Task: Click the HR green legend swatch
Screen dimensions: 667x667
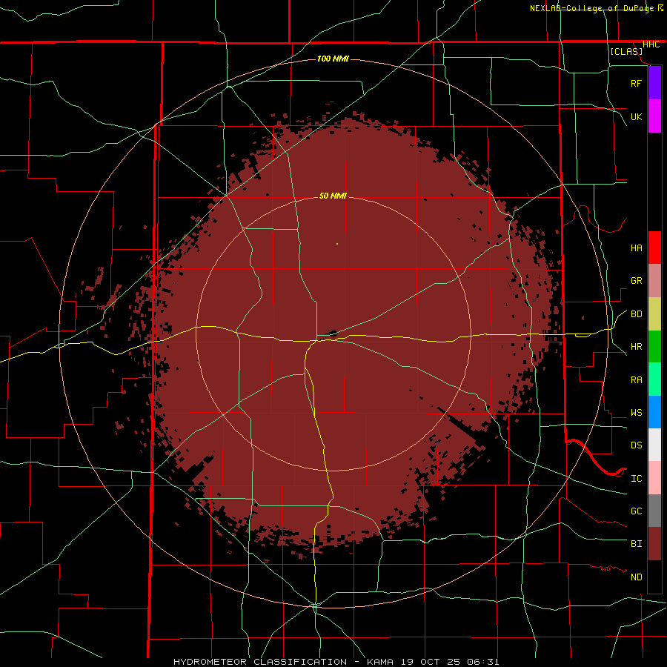Action: [x=654, y=347]
